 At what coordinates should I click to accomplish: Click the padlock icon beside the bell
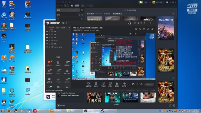click(x=140, y=29)
